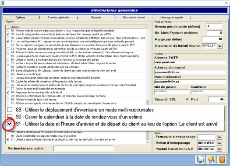Check option 71 inclure le core
The image size is (230, 166).
tap(8, 78)
